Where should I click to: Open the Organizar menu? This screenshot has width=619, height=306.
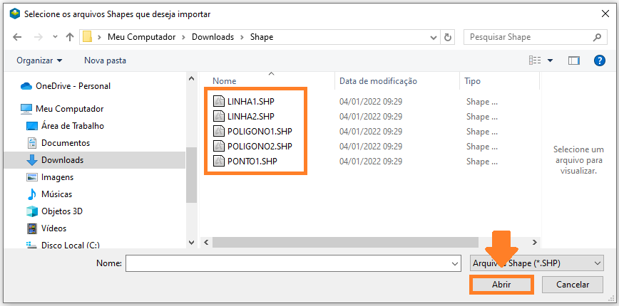39,60
